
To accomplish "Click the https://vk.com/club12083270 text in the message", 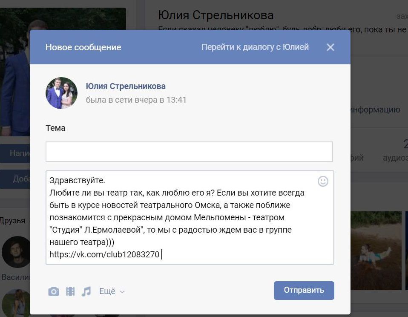I will pyautogui.click(x=104, y=254).
